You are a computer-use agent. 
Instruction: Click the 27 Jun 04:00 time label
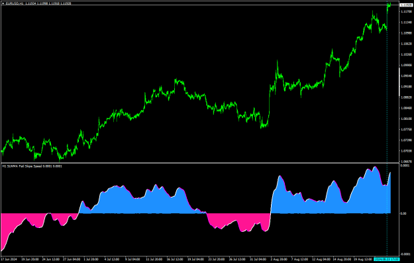click(x=72, y=259)
